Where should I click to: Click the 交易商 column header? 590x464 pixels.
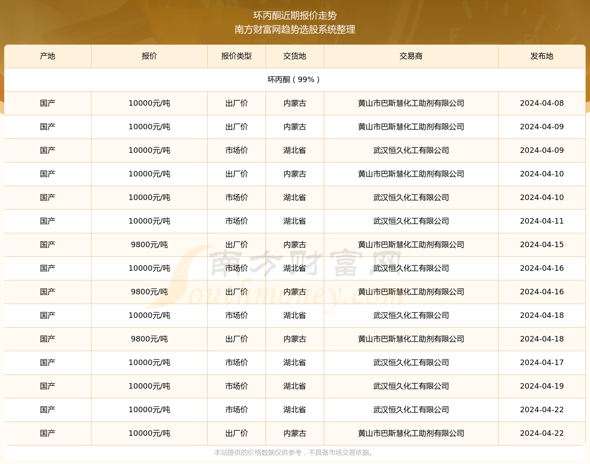(x=411, y=56)
